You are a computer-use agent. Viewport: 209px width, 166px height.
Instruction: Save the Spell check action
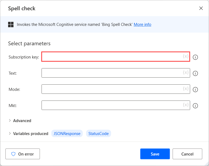tap(155, 154)
